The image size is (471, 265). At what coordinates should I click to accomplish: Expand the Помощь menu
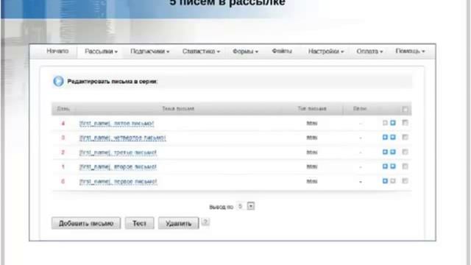click(x=410, y=51)
